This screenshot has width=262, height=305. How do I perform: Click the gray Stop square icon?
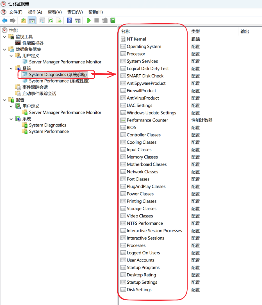tap(96, 20)
